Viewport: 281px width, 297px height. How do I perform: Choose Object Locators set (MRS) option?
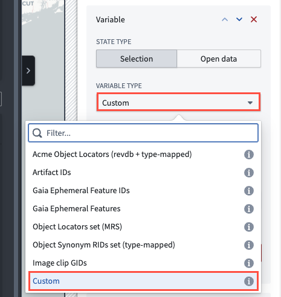tap(143, 227)
